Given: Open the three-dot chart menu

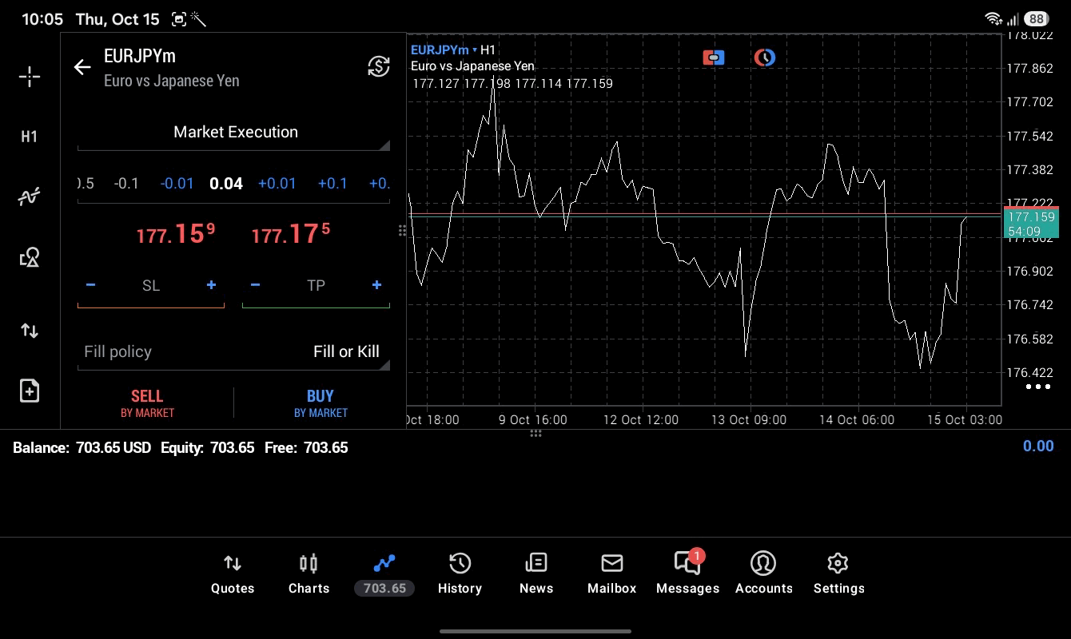Looking at the screenshot, I should tap(1037, 387).
